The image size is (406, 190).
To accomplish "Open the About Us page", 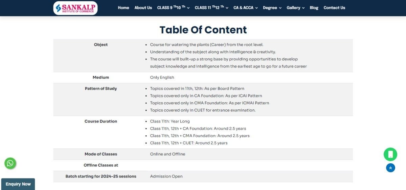I will (x=143, y=8).
